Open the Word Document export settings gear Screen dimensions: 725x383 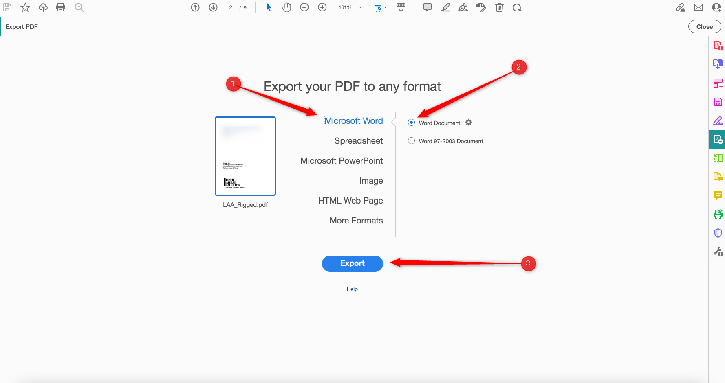coord(469,122)
